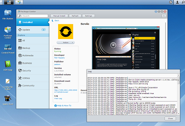Toggle the package list view mode button

164,16
